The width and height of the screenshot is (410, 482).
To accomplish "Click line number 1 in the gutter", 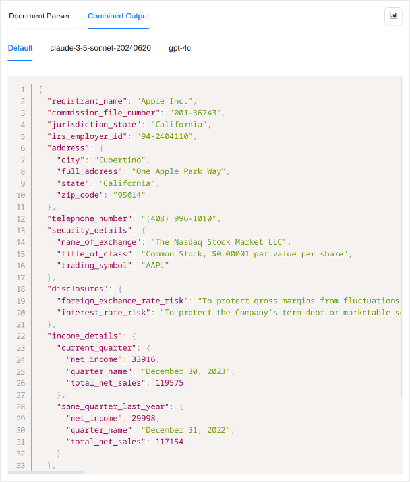I will coord(22,89).
